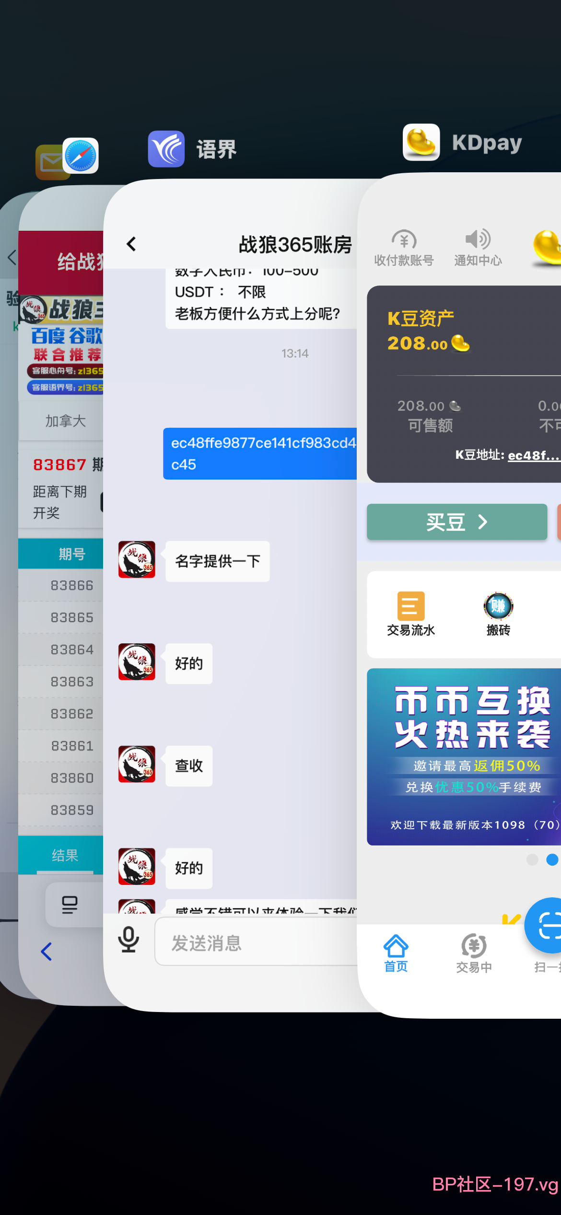
Task: Select the second banner page dot
Action: (x=552, y=859)
